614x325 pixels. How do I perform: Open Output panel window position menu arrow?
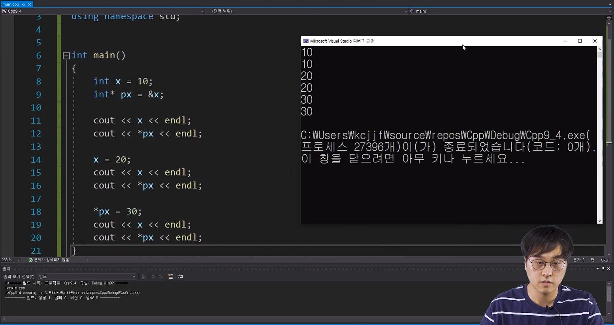pyautogui.click(x=598, y=269)
